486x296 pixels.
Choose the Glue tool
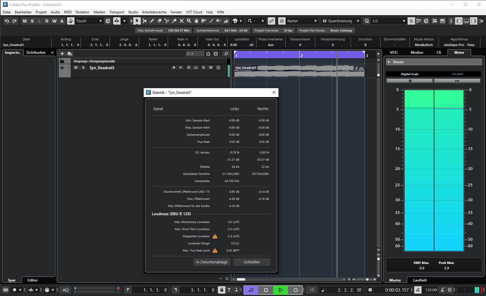(174, 21)
